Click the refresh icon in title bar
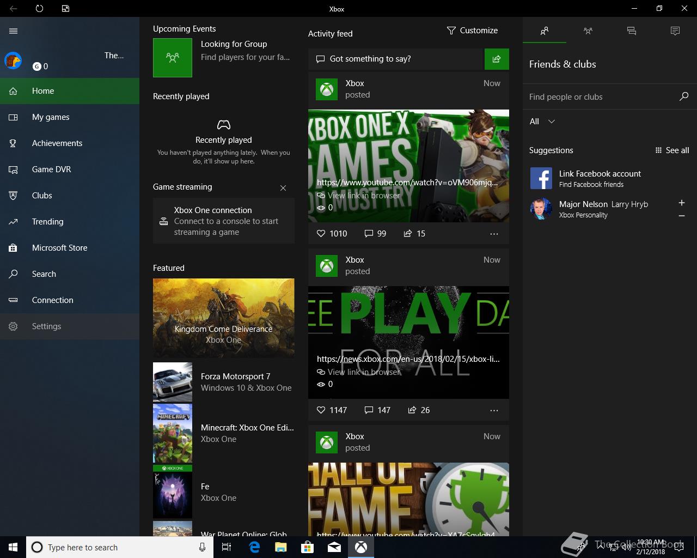The width and height of the screenshot is (697, 558). click(x=39, y=9)
